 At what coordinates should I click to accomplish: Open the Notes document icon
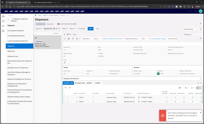[65, 63]
